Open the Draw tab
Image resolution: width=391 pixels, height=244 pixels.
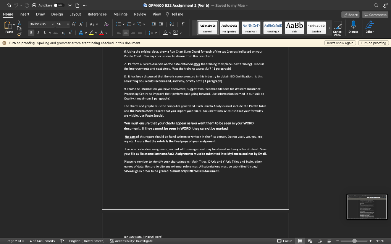tap(40, 14)
